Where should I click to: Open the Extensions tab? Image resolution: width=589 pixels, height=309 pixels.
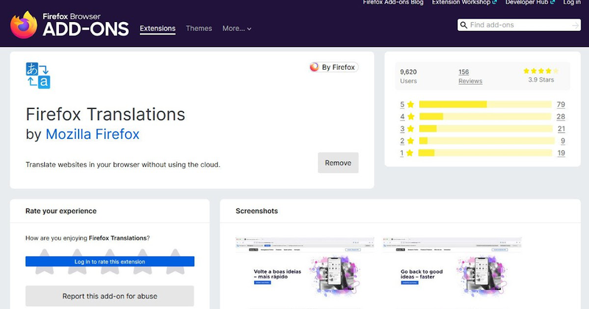point(158,29)
